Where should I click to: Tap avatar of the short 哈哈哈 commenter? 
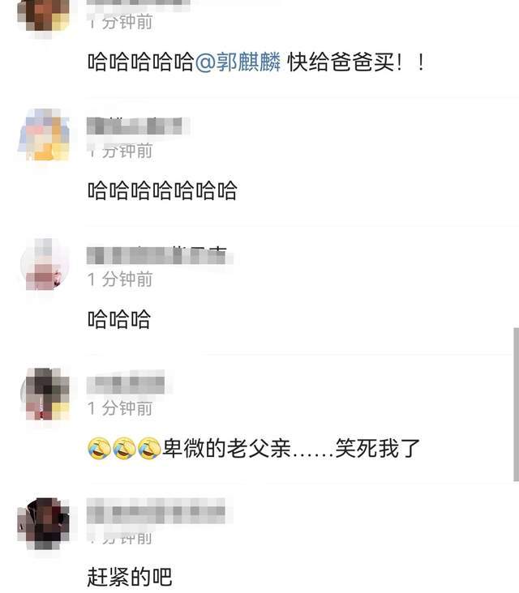pyautogui.click(x=44, y=264)
